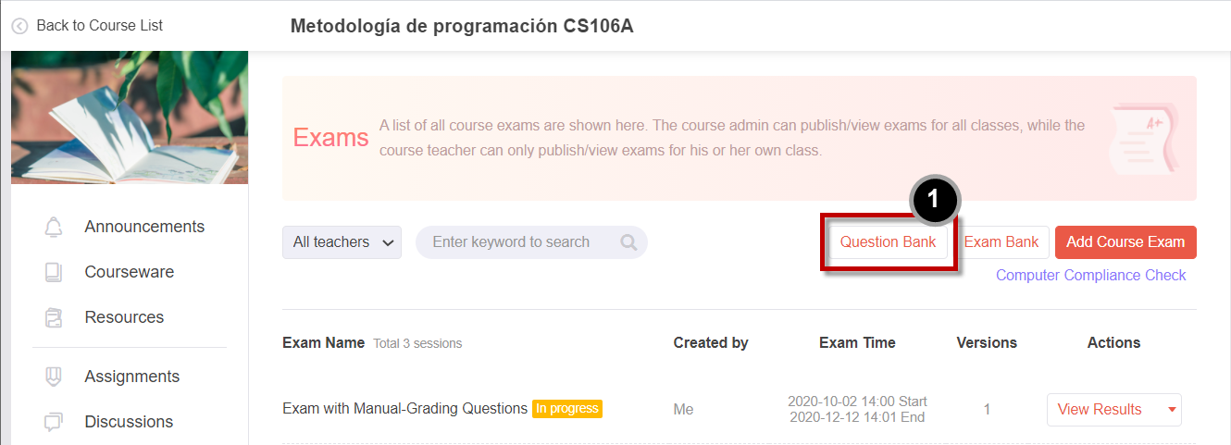Image resolution: width=1231 pixels, height=445 pixels.
Task: Click the Exam Time column header
Action: [857, 342]
